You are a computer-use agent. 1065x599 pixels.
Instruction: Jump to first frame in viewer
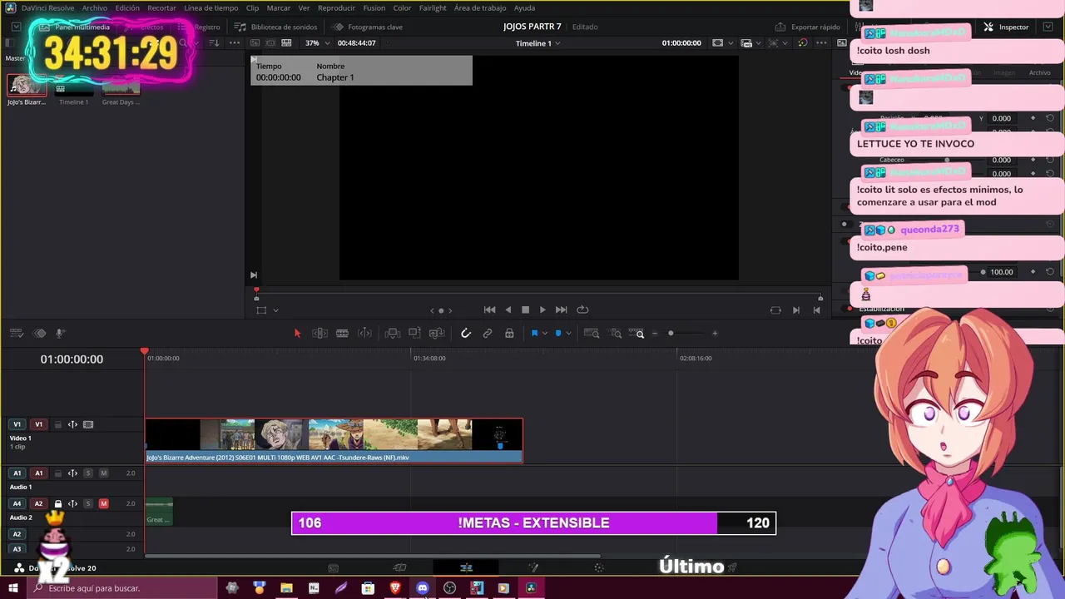489,310
